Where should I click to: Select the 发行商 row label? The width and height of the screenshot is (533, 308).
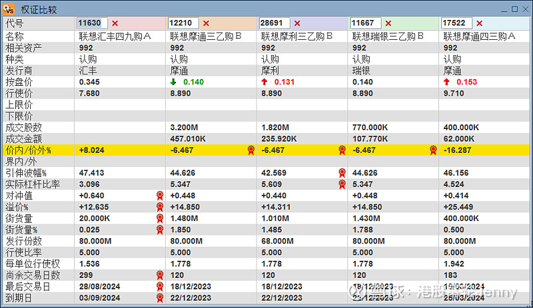click(19, 71)
